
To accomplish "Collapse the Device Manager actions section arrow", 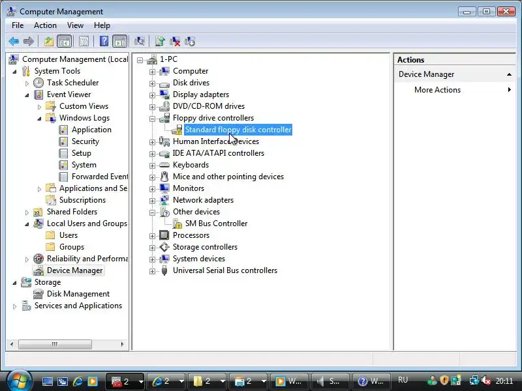I will coord(509,74).
